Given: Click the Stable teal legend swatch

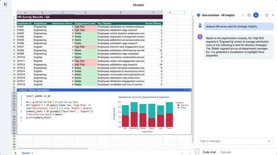Looking at the screenshot, I should pyautogui.click(x=178, y=108).
